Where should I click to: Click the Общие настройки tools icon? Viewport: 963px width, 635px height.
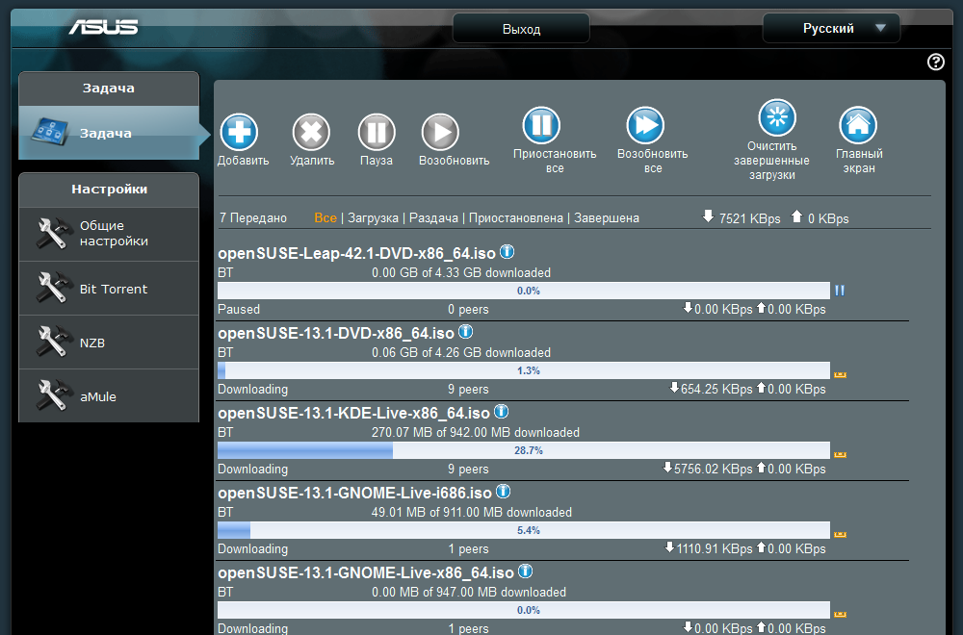click(52, 234)
